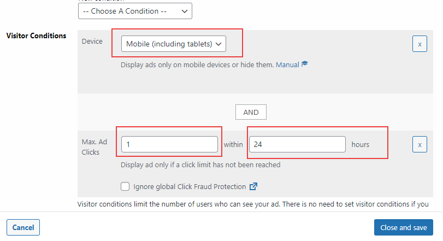Viewport: 443px width, 241px height.
Task: Remove the Max. Ad Clicks condition via x
Action: pyautogui.click(x=420, y=144)
